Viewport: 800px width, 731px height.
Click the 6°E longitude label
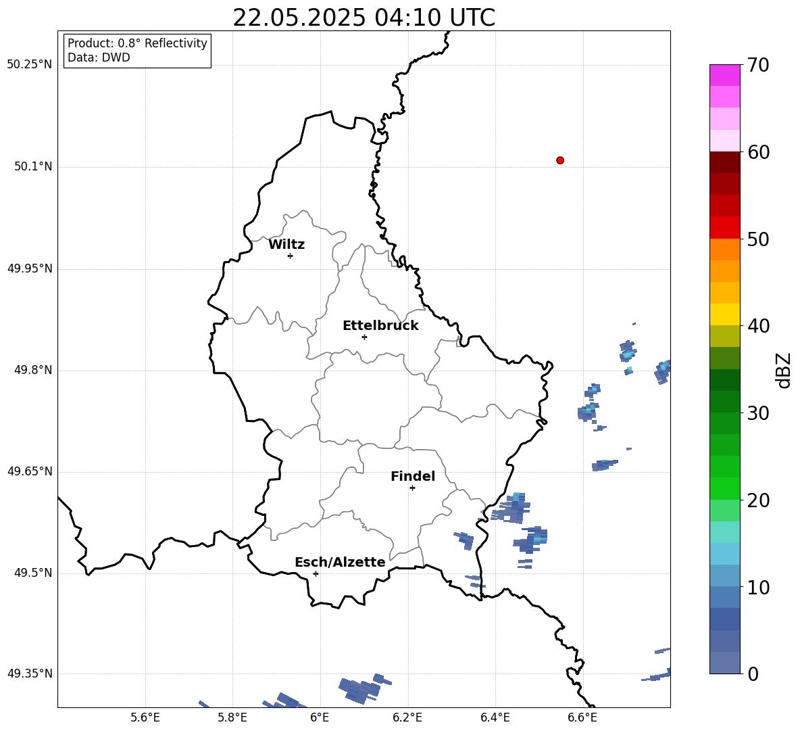click(x=320, y=717)
